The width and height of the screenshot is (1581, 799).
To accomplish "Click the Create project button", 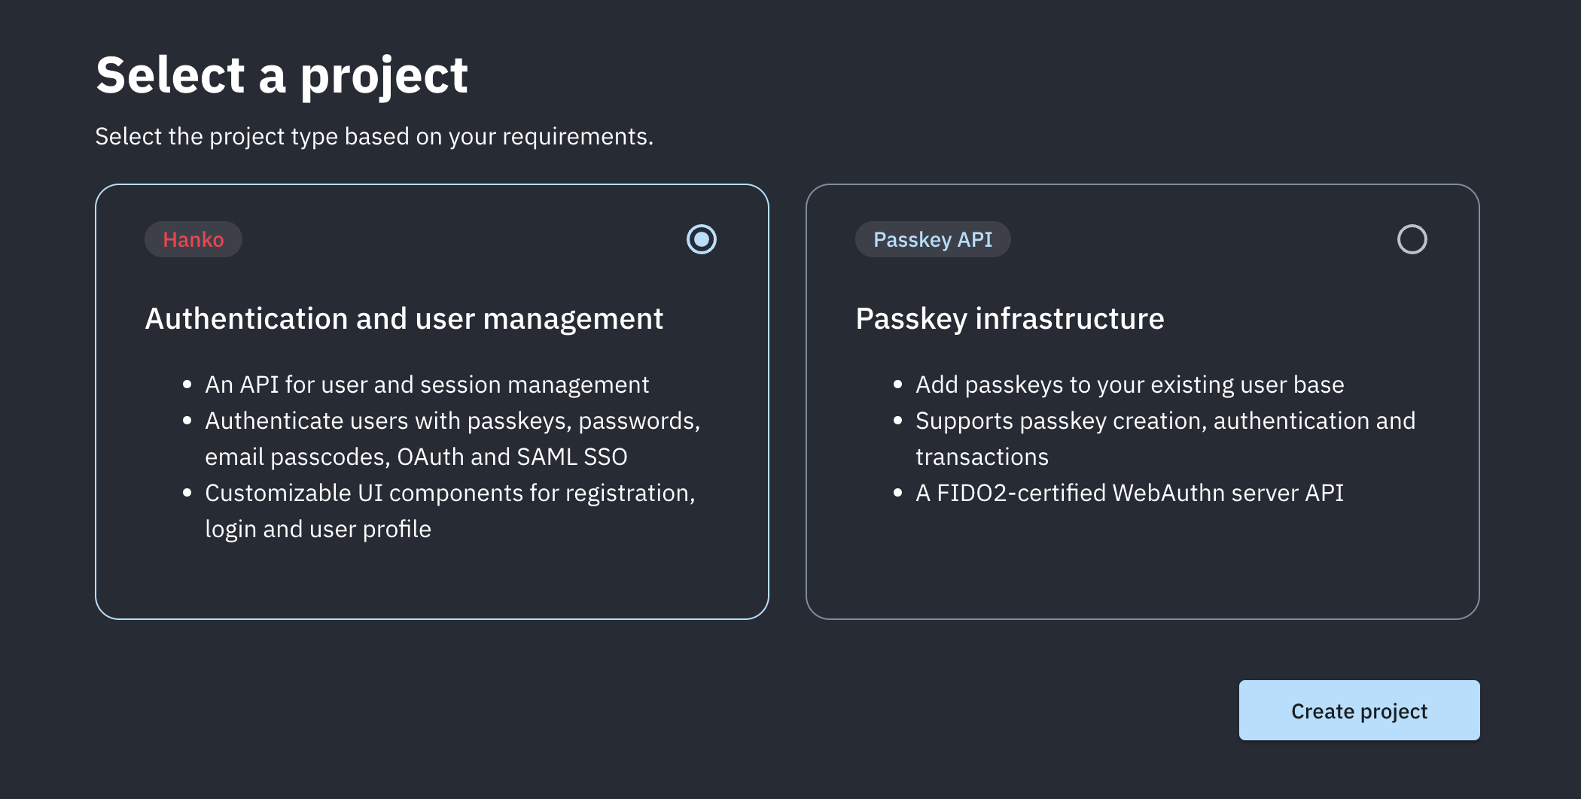I will click(x=1359, y=710).
